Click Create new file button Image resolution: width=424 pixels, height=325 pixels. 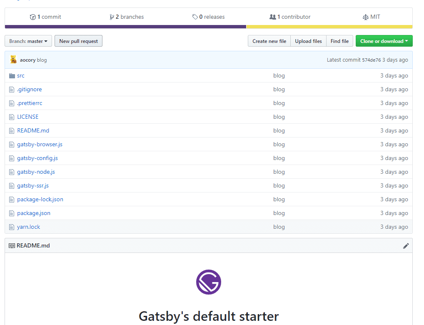(269, 41)
